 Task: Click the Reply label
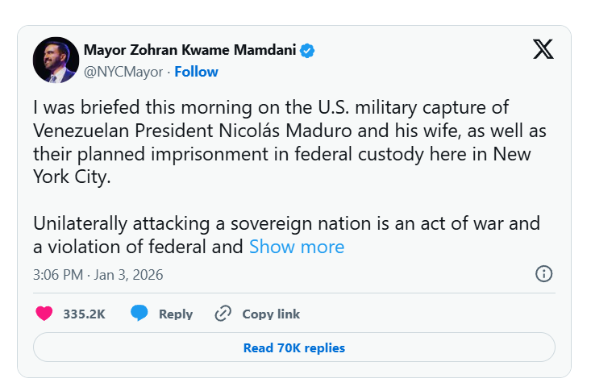pos(176,314)
